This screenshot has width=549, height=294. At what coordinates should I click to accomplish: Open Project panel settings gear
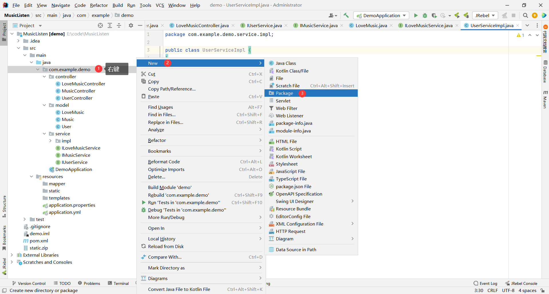(131, 25)
